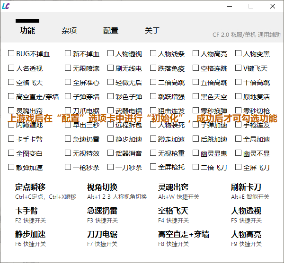This screenshot has width=284, height=263.
Task: Enable the V键飞天 checkbox
Action: [x=239, y=68]
